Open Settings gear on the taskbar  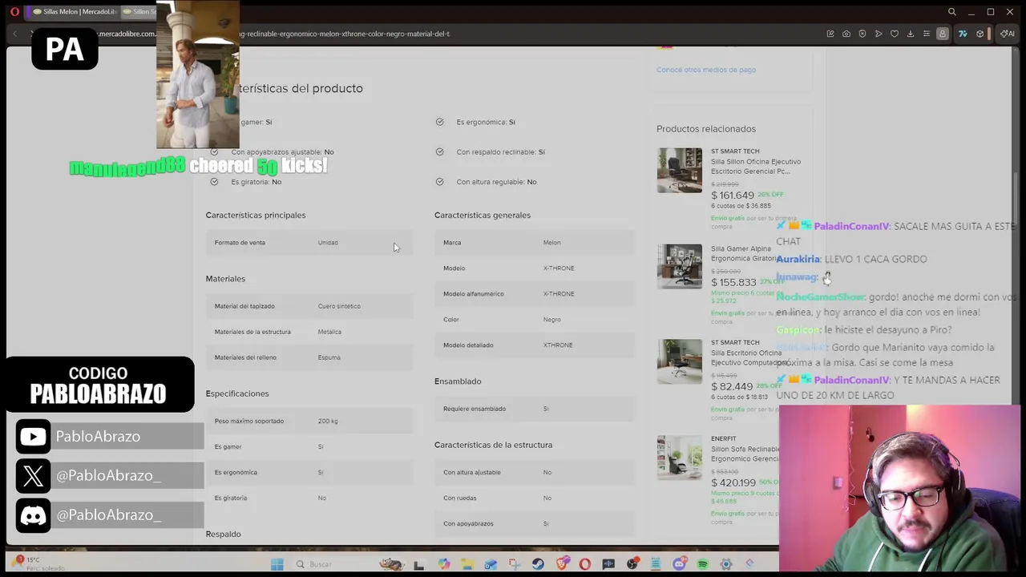click(x=726, y=564)
